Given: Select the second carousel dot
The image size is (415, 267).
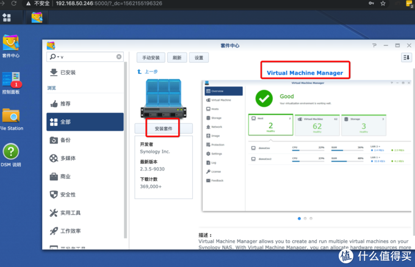Looking at the screenshot, I should tap(305, 219).
